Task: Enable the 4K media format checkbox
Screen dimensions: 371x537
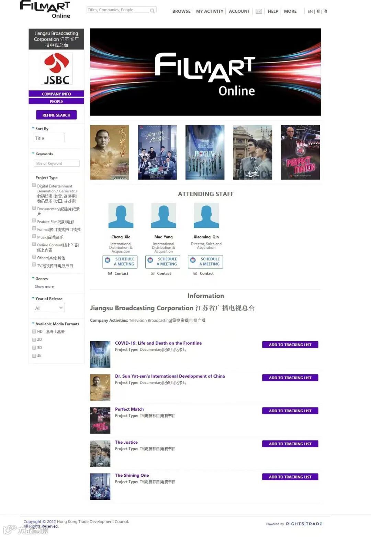Action: tap(34, 356)
